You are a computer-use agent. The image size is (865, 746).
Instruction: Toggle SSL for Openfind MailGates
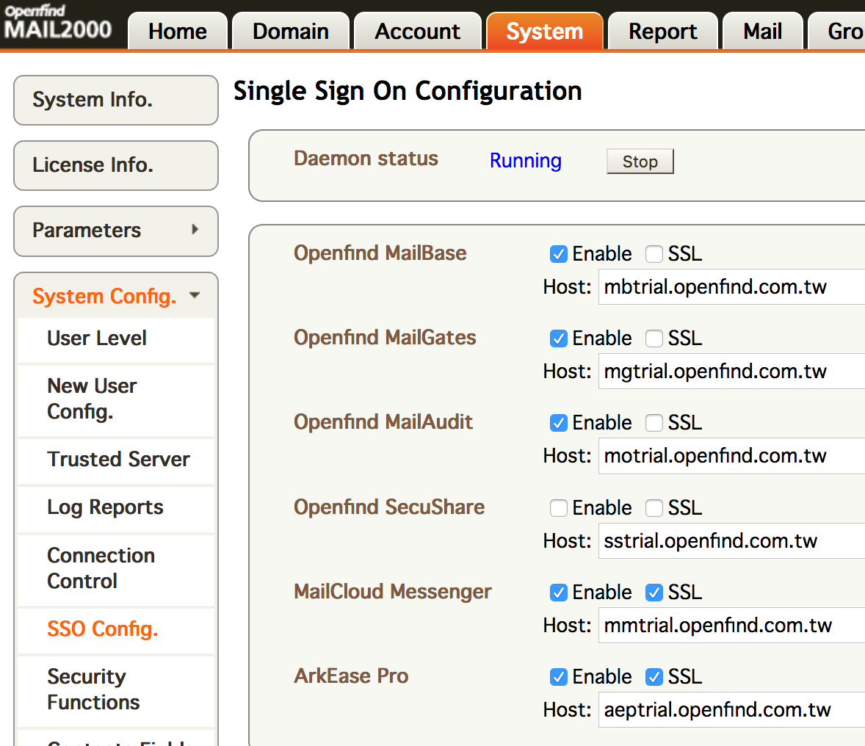[654, 338]
